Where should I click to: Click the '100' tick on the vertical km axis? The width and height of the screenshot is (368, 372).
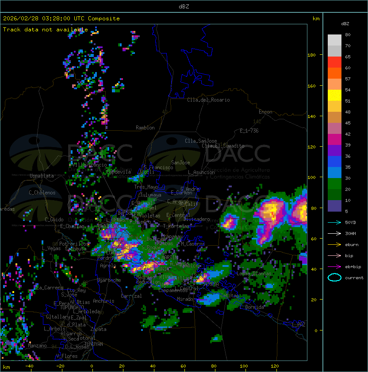coord(311,178)
